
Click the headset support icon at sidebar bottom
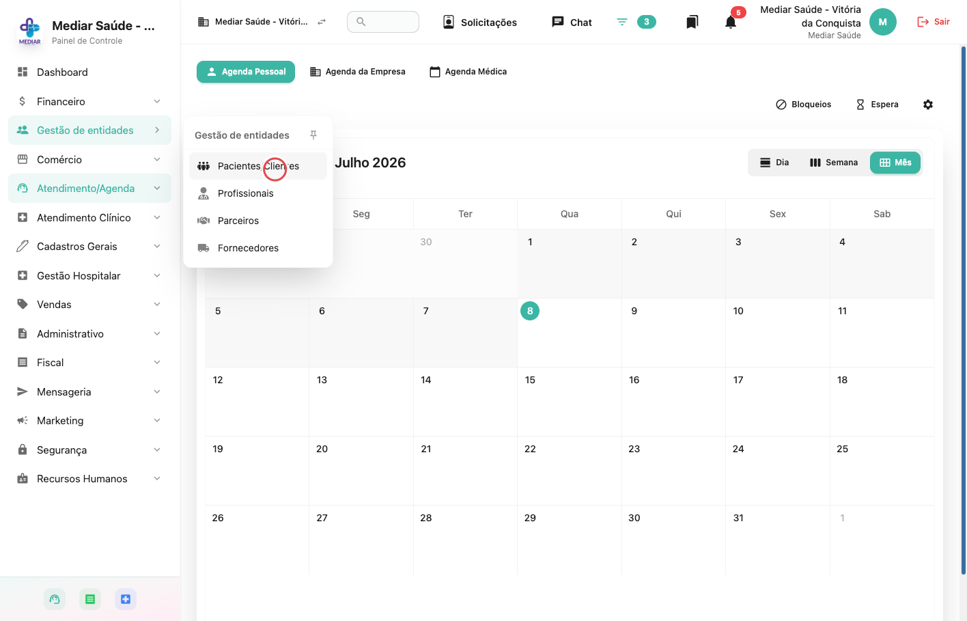(55, 599)
